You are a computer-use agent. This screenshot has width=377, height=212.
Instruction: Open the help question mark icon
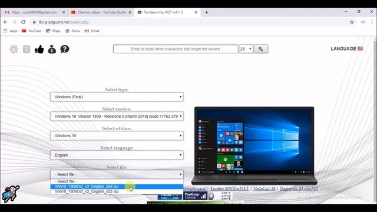[64, 49]
